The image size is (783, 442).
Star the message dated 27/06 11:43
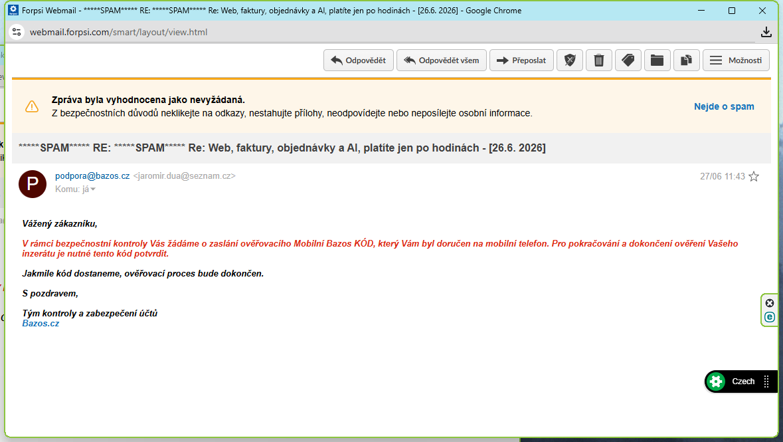(x=754, y=177)
